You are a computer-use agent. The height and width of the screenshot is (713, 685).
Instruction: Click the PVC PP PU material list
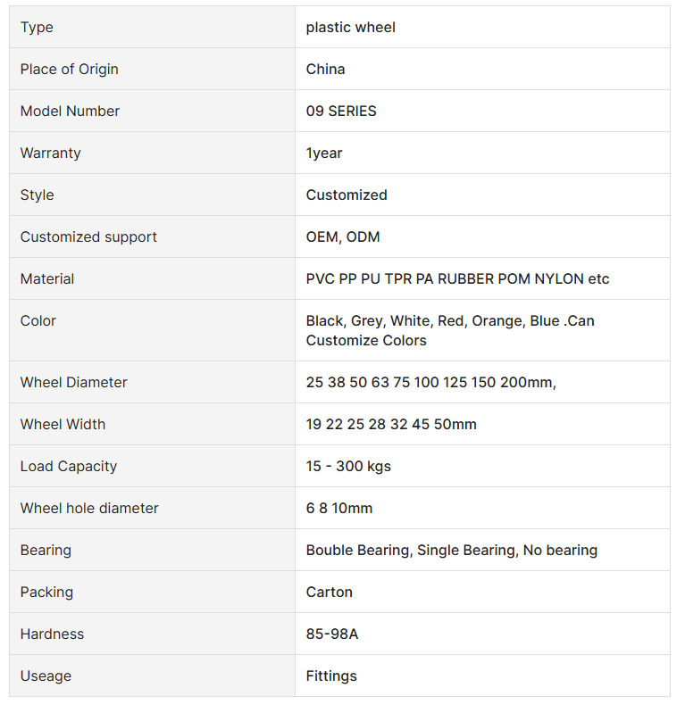click(x=457, y=279)
